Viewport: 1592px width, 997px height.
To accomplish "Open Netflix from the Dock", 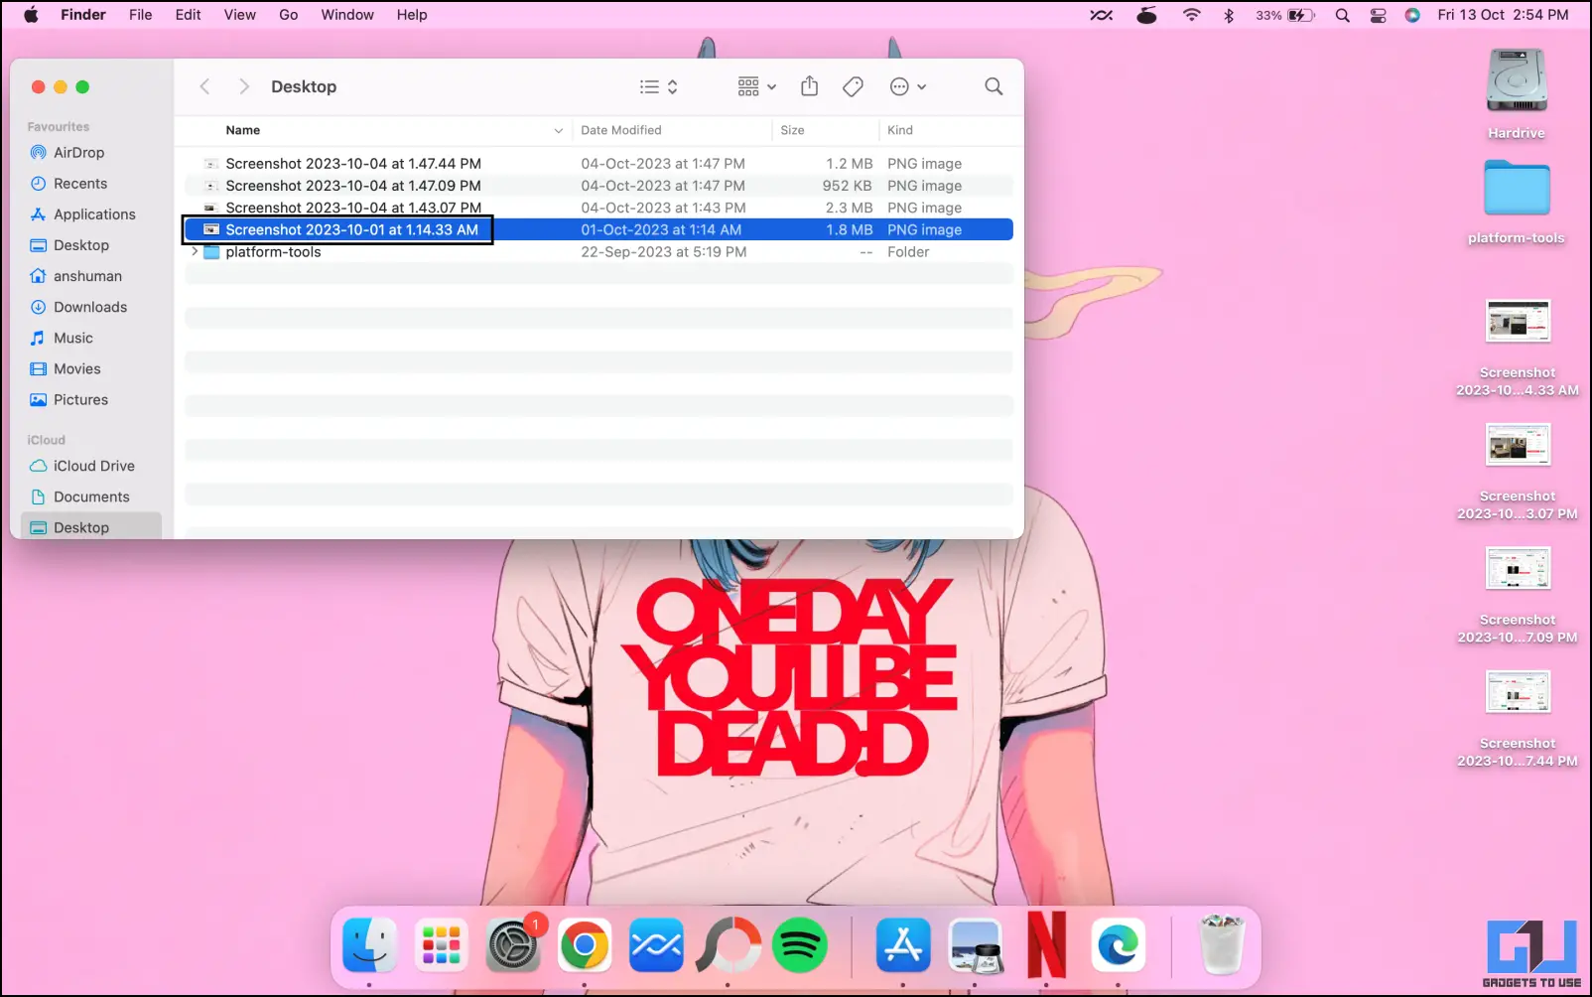I will coord(1046,944).
